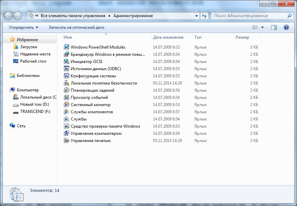The height and width of the screenshot is (206, 297).
Task: Click the Администрирование breadcrumb segment
Action: coord(133,16)
